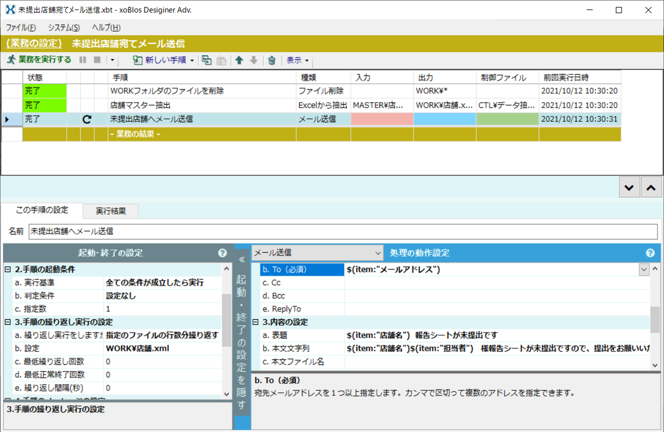Image resolution: width=664 pixels, height=432 pixels.
Task: Click the 前回実行日時 column header
Action: (579, 77)
